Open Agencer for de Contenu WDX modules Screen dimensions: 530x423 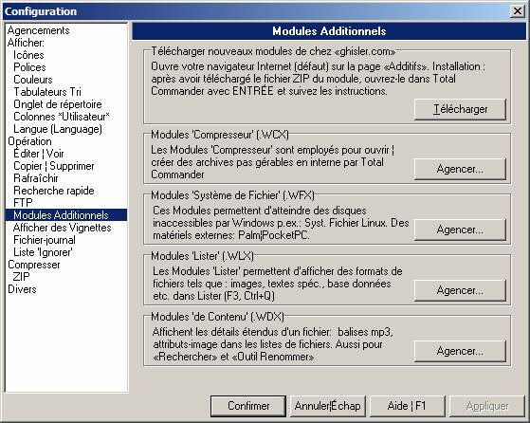click(460, 351)
